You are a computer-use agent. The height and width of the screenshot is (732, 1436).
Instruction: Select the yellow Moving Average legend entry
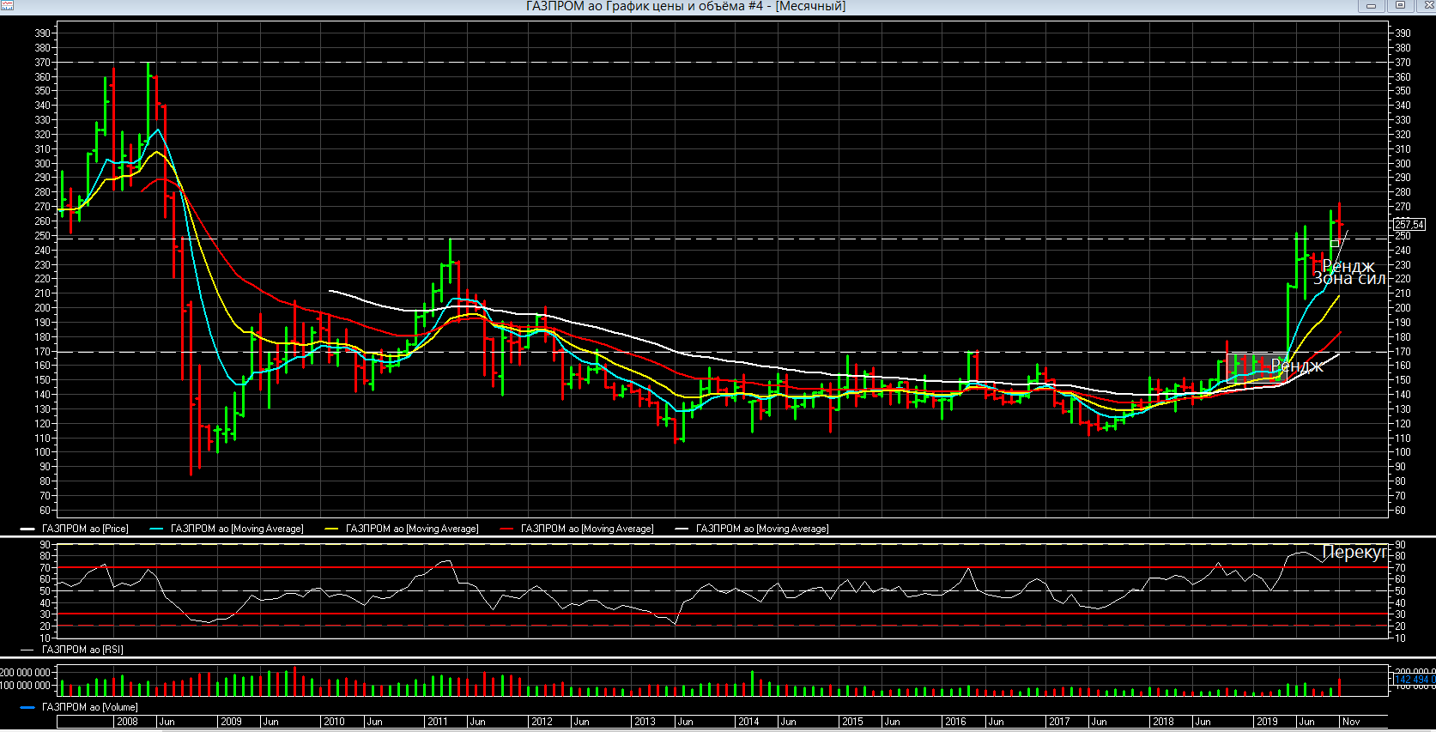pyautogui.click(x=402, y=529)
